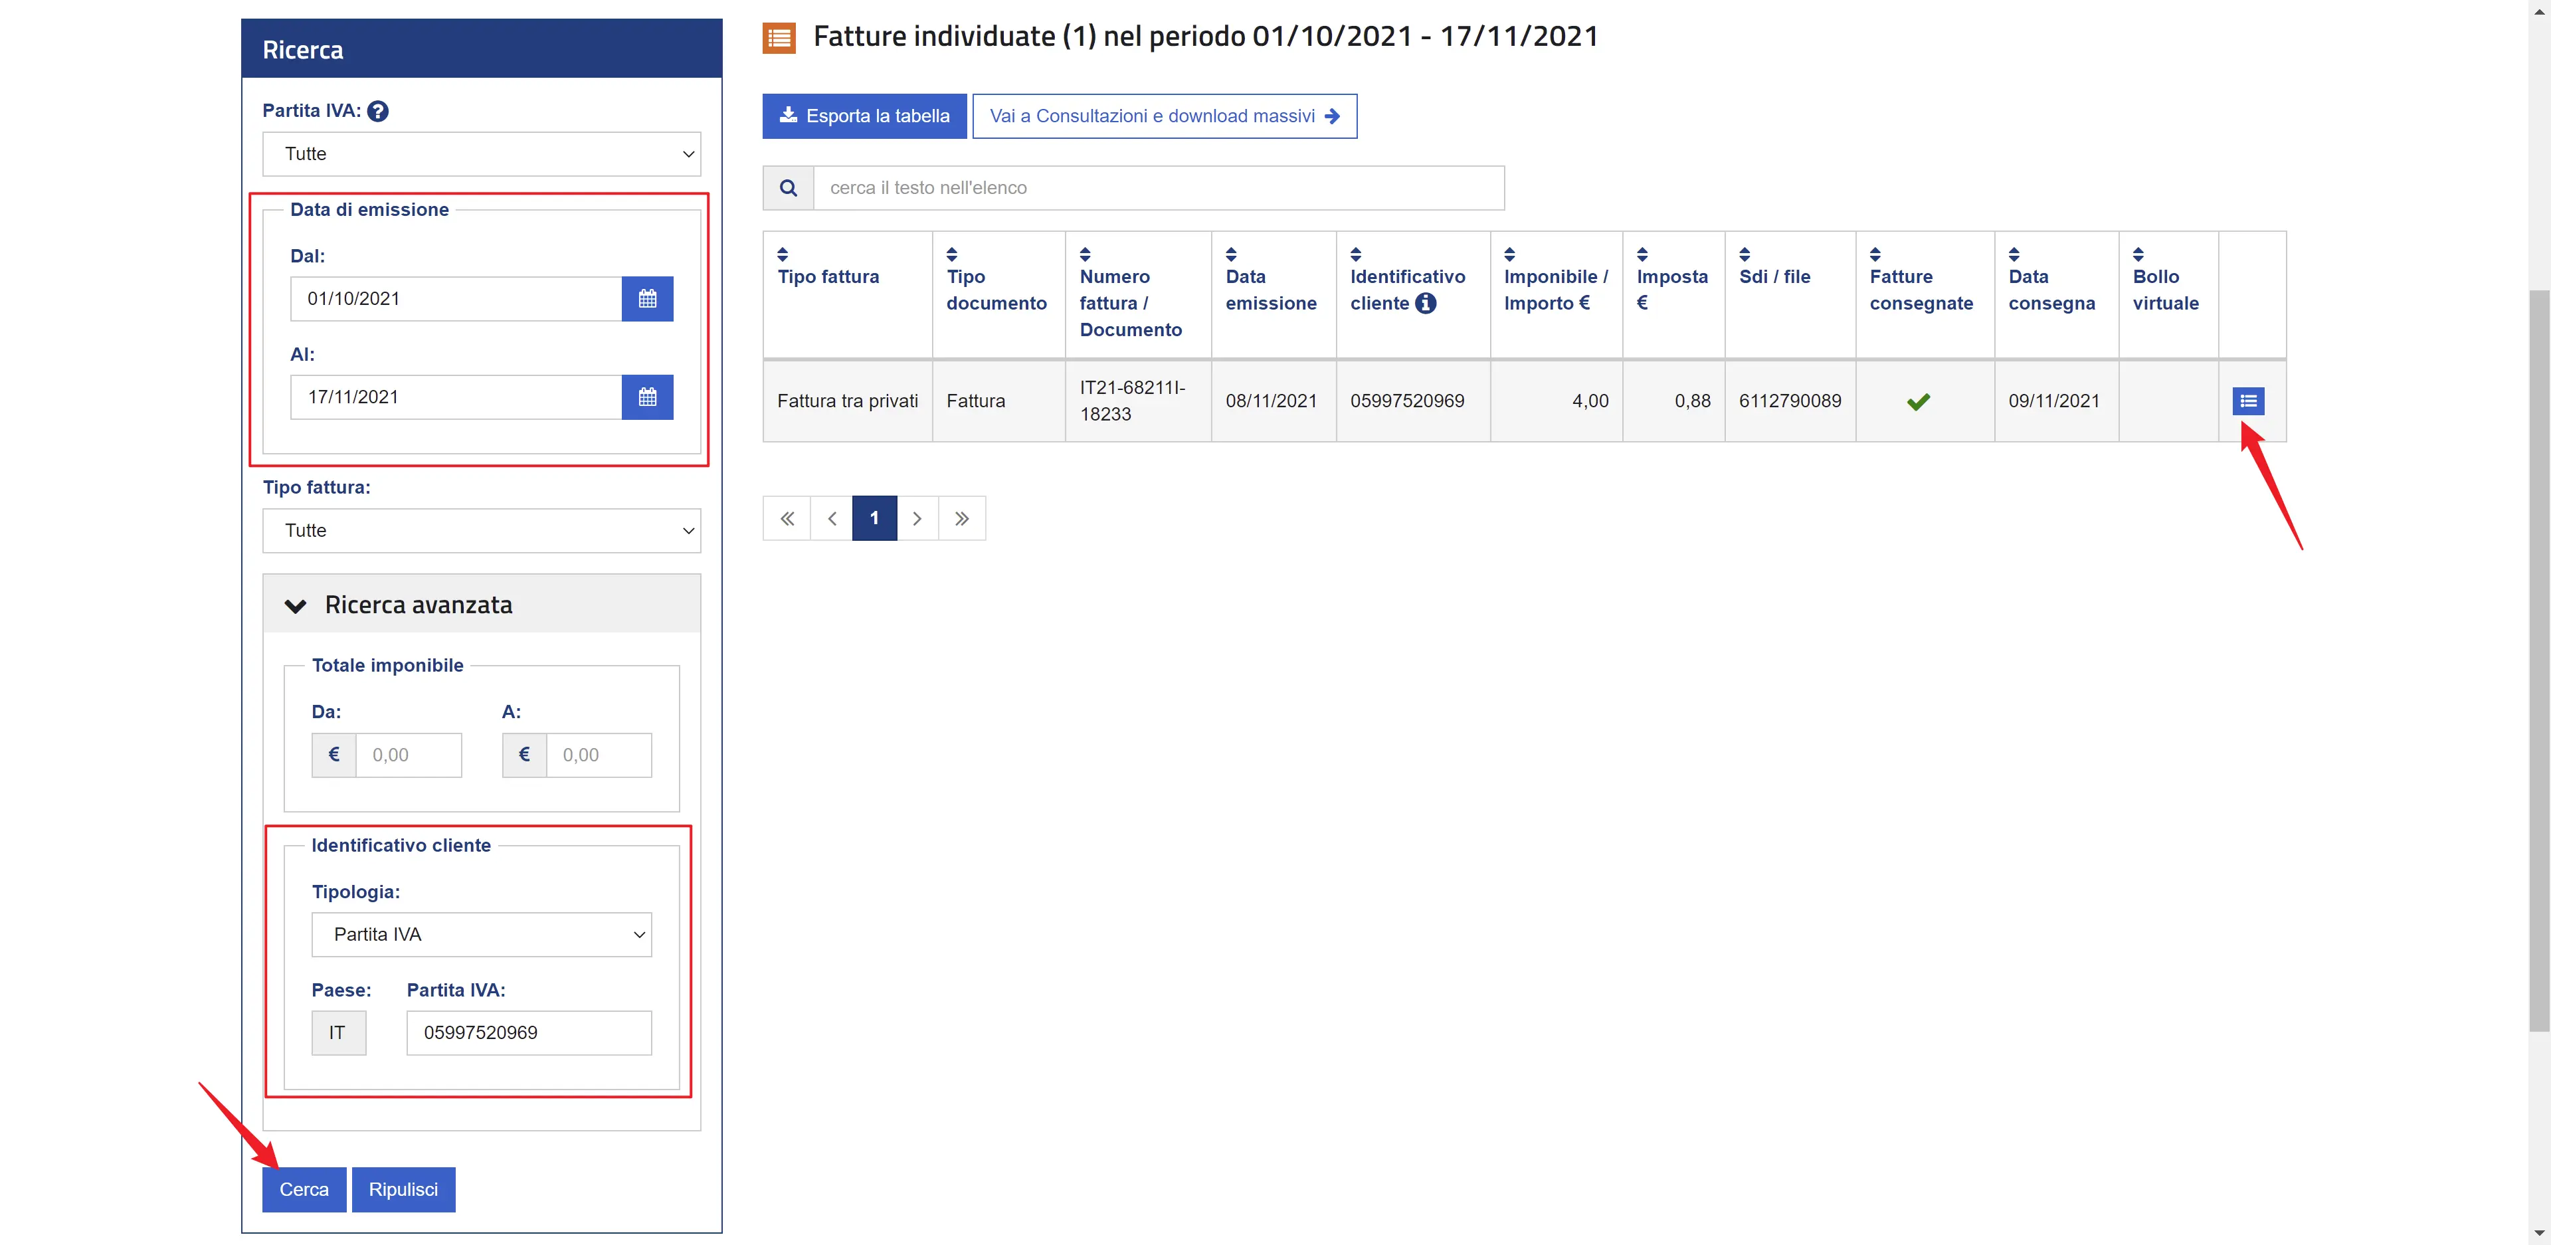Click the 'cerca il testo nell'elenco' field
Image resolution: width=2551 pixels, height=1245 pixels.
(1158, 188)
